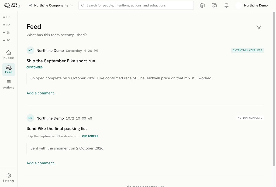Click CUSTOMERS tag on the packing list action
The image size is (276, 187).
coord(90,136)
